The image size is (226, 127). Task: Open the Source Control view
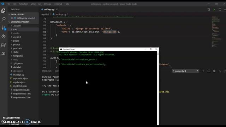[3, 28]
